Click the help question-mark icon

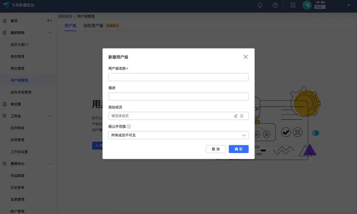tap(276, 5)
